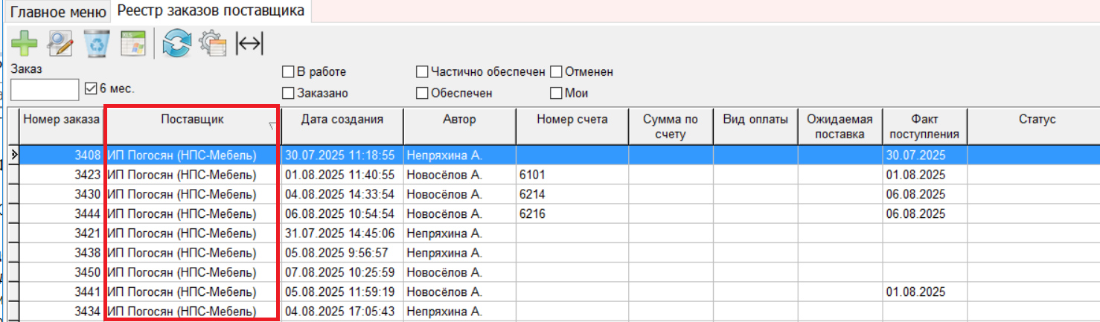Click the "Номер заказа" column header

pos(60,120)
